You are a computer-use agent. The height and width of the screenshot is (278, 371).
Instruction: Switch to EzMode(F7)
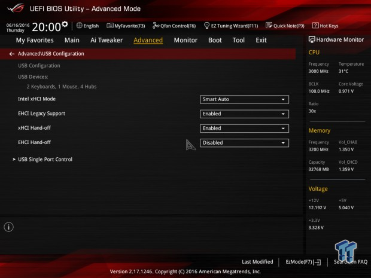(303, 262)
